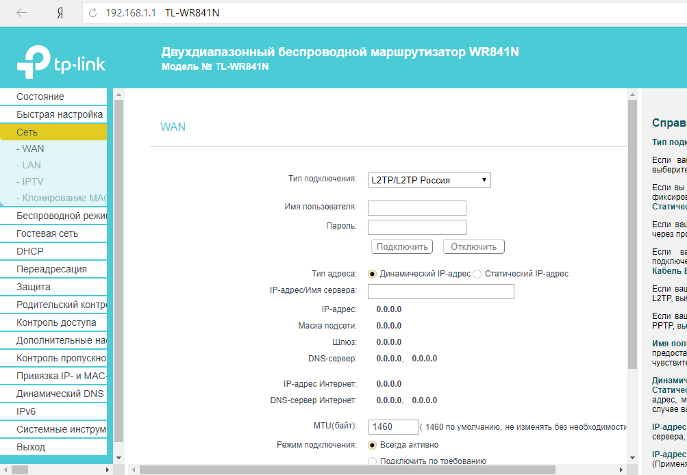This screenshot has width=687, height=475.
Task: Open Переадресация menu item
Action: (53, 269)
